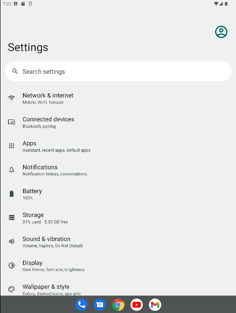
Task: Tap the Sound speaker icon
Action: [x=12, y=242]
